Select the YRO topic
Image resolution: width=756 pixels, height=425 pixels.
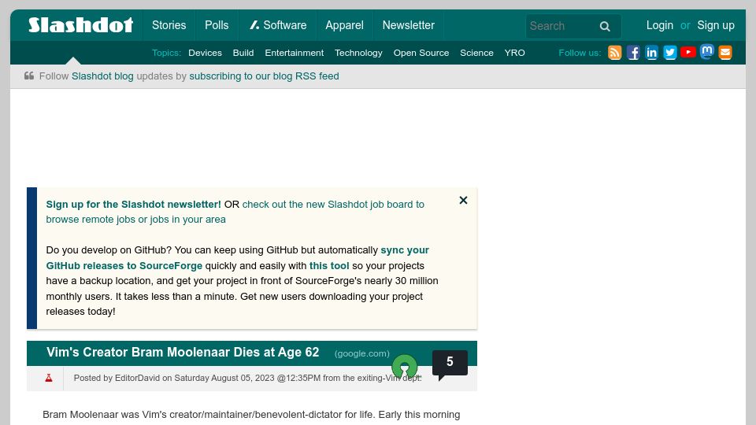tap(514, 53)
